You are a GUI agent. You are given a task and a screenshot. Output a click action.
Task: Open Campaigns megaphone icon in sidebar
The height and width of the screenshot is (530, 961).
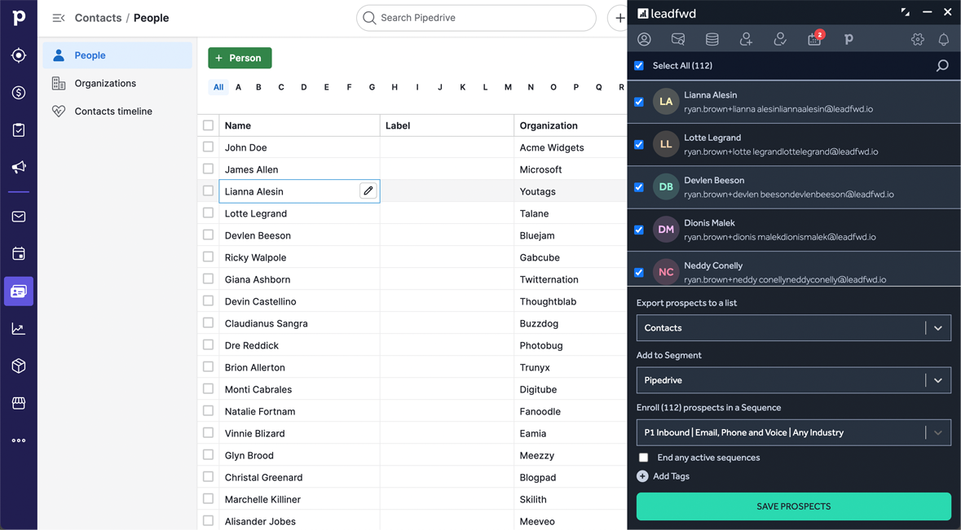tap(19, 167)
